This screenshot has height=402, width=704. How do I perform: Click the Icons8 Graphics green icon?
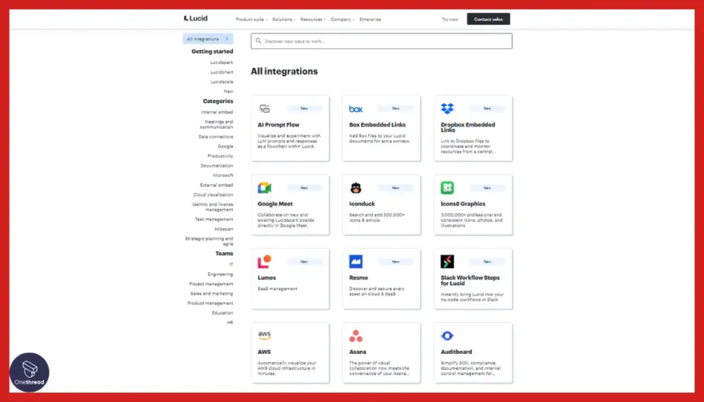447,188
